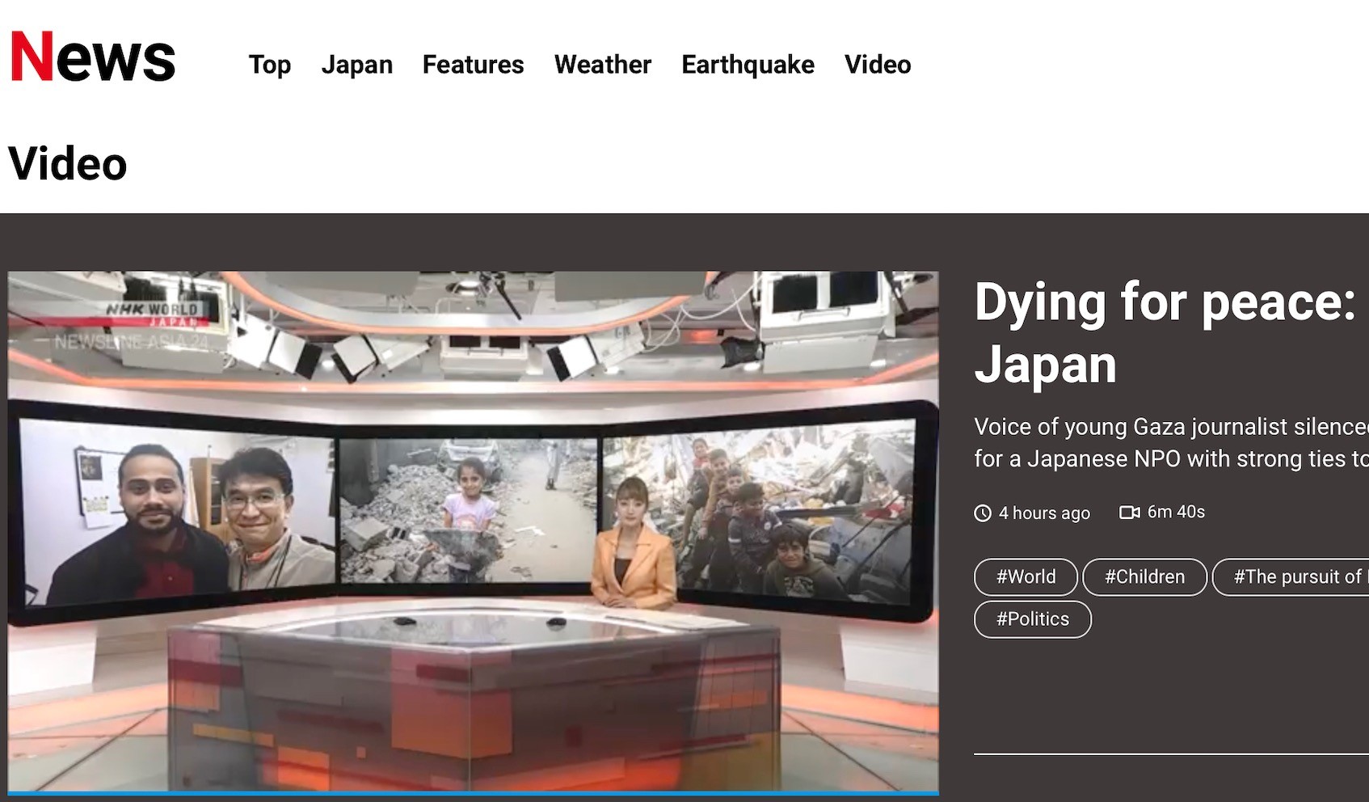This screenshot has height=802, width=1369.
Task: Select Weather in the navigation bar
Action: click(602, 65)
